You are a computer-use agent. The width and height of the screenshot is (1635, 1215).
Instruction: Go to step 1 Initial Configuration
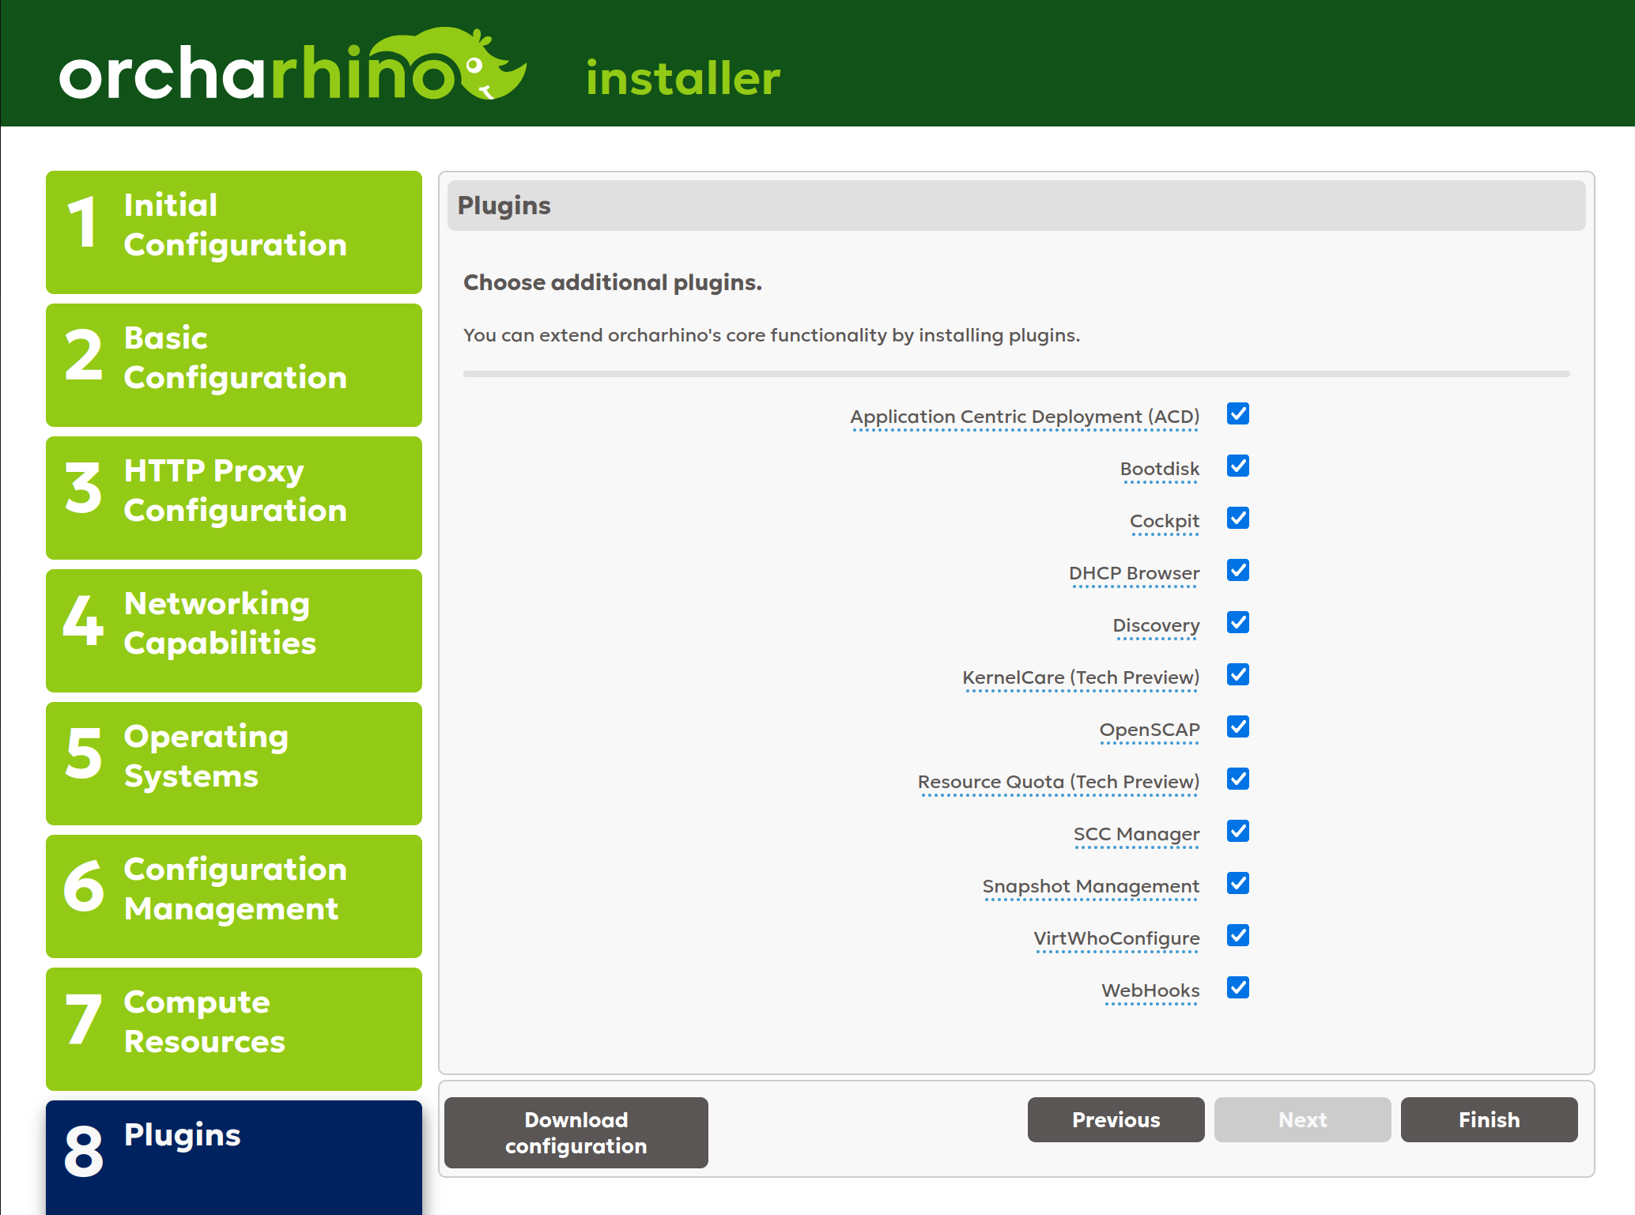tap(234, 232)
